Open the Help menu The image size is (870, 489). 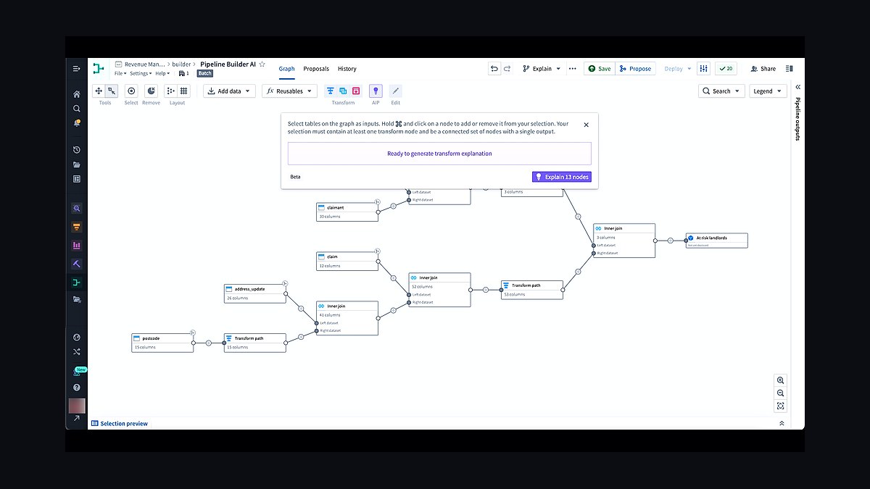click(x=162, y=73)
